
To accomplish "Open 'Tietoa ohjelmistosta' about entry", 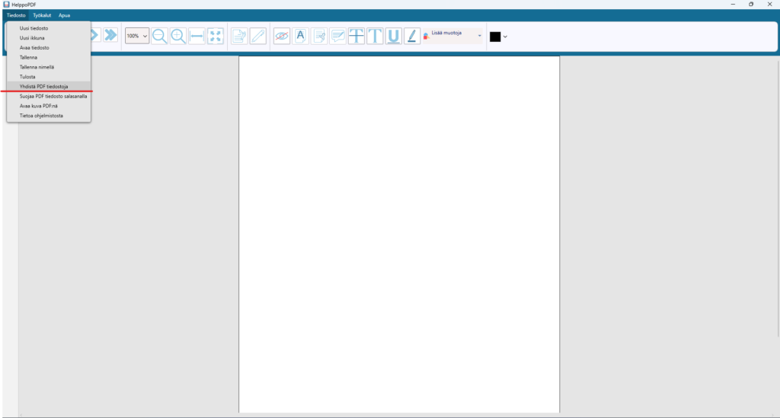I will 49,116.
